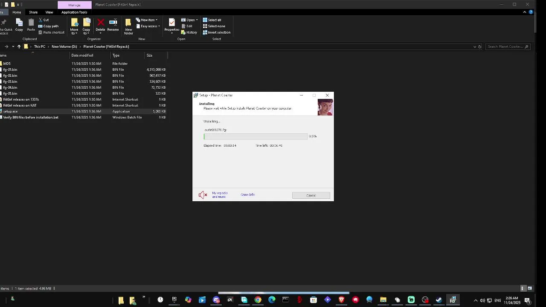Image resolution: width=546 pixels, height=307 pixels.
Task: Open Microsoft Store from the taskbar
Action: [314, 300]
